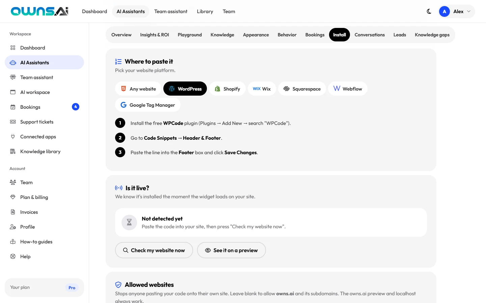This screenshot has width=486, height=303.
Task: Choose Wix as the platform
Action: 262,89
